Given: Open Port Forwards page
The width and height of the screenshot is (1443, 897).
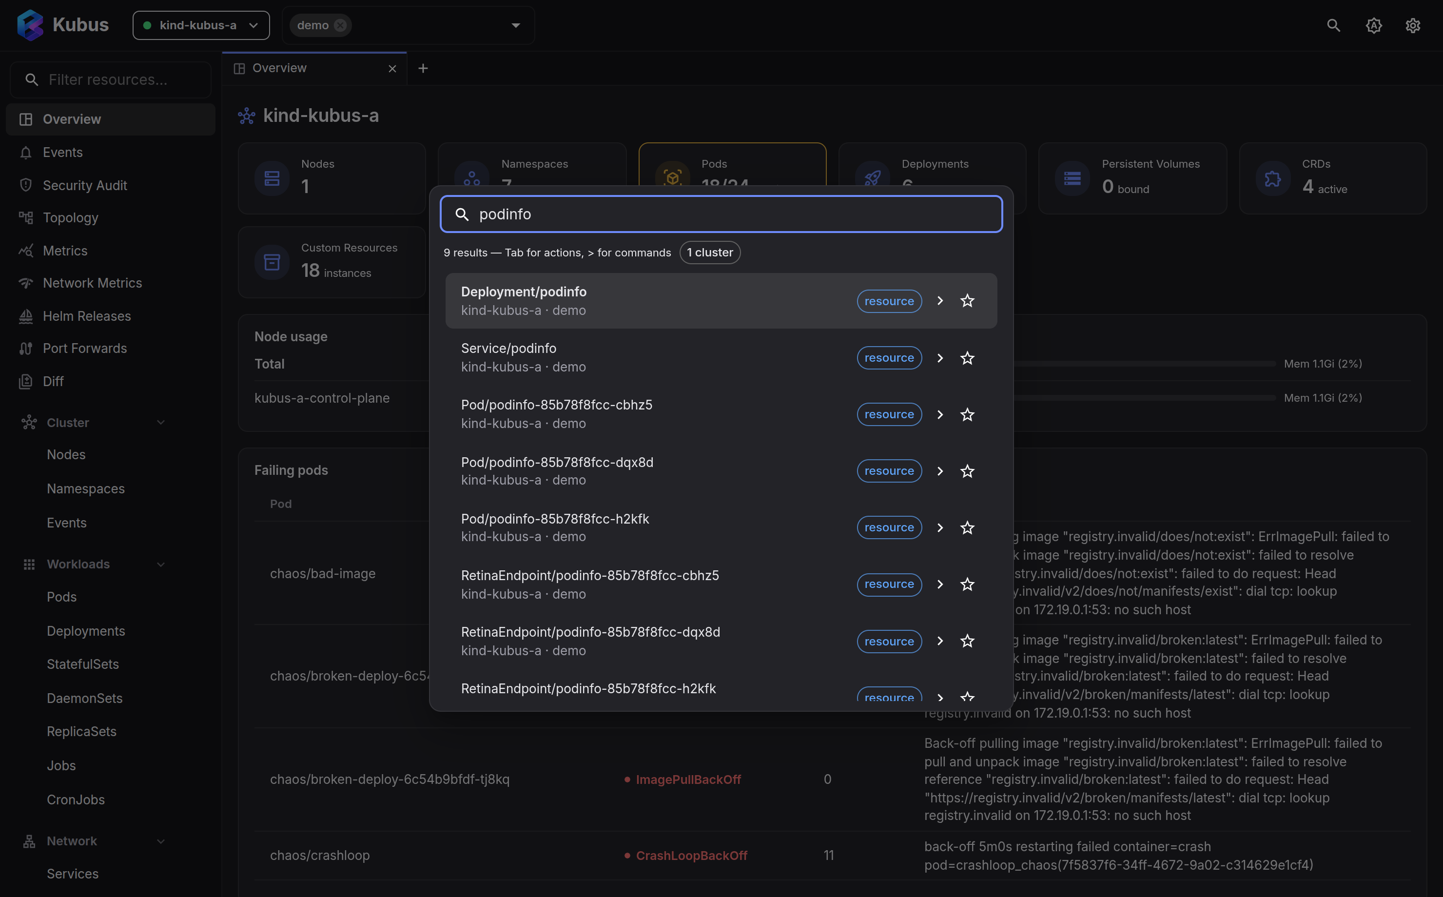Looking at the screenshot, I should pyautogui.click(x=111, y=348).
